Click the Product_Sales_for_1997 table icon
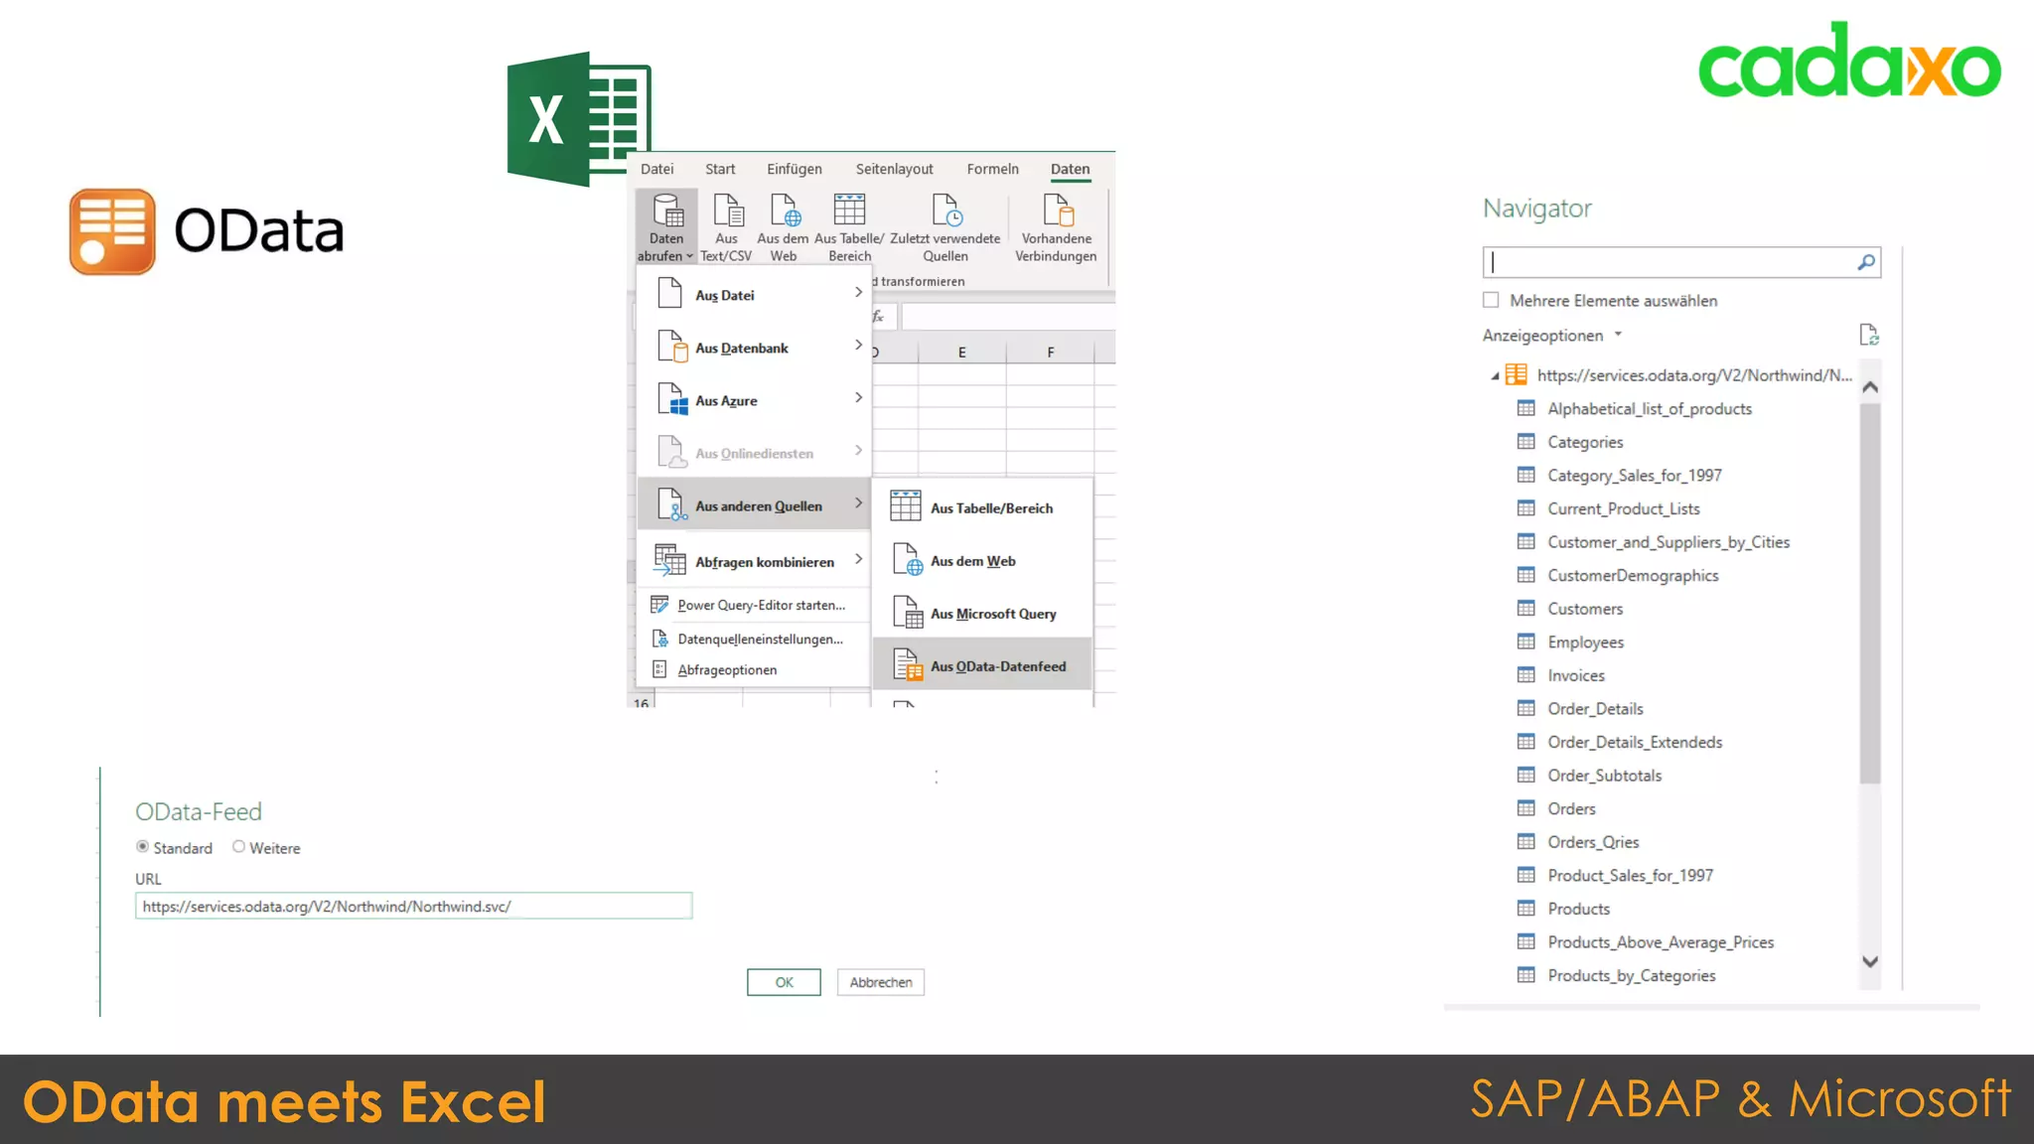The width and height of the screenshot is (2034, 1144). 1525,875
